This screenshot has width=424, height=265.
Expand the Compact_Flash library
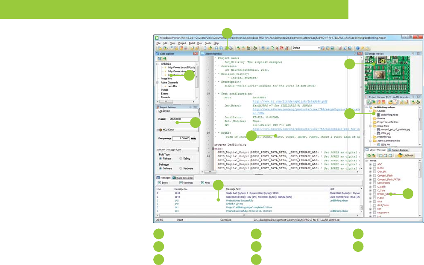(371, 176)
